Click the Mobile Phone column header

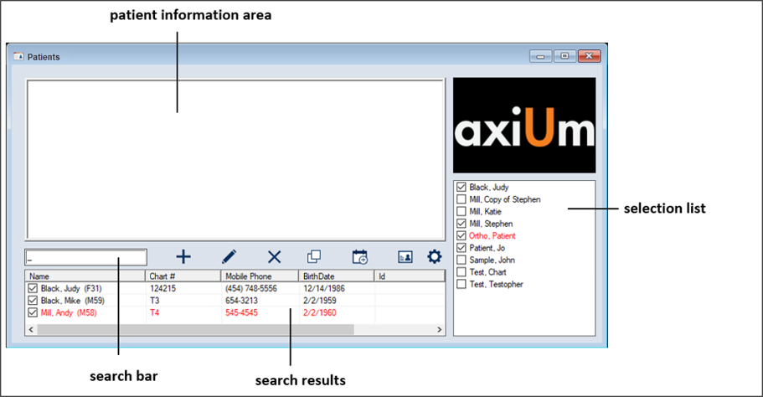pos(259,276)
